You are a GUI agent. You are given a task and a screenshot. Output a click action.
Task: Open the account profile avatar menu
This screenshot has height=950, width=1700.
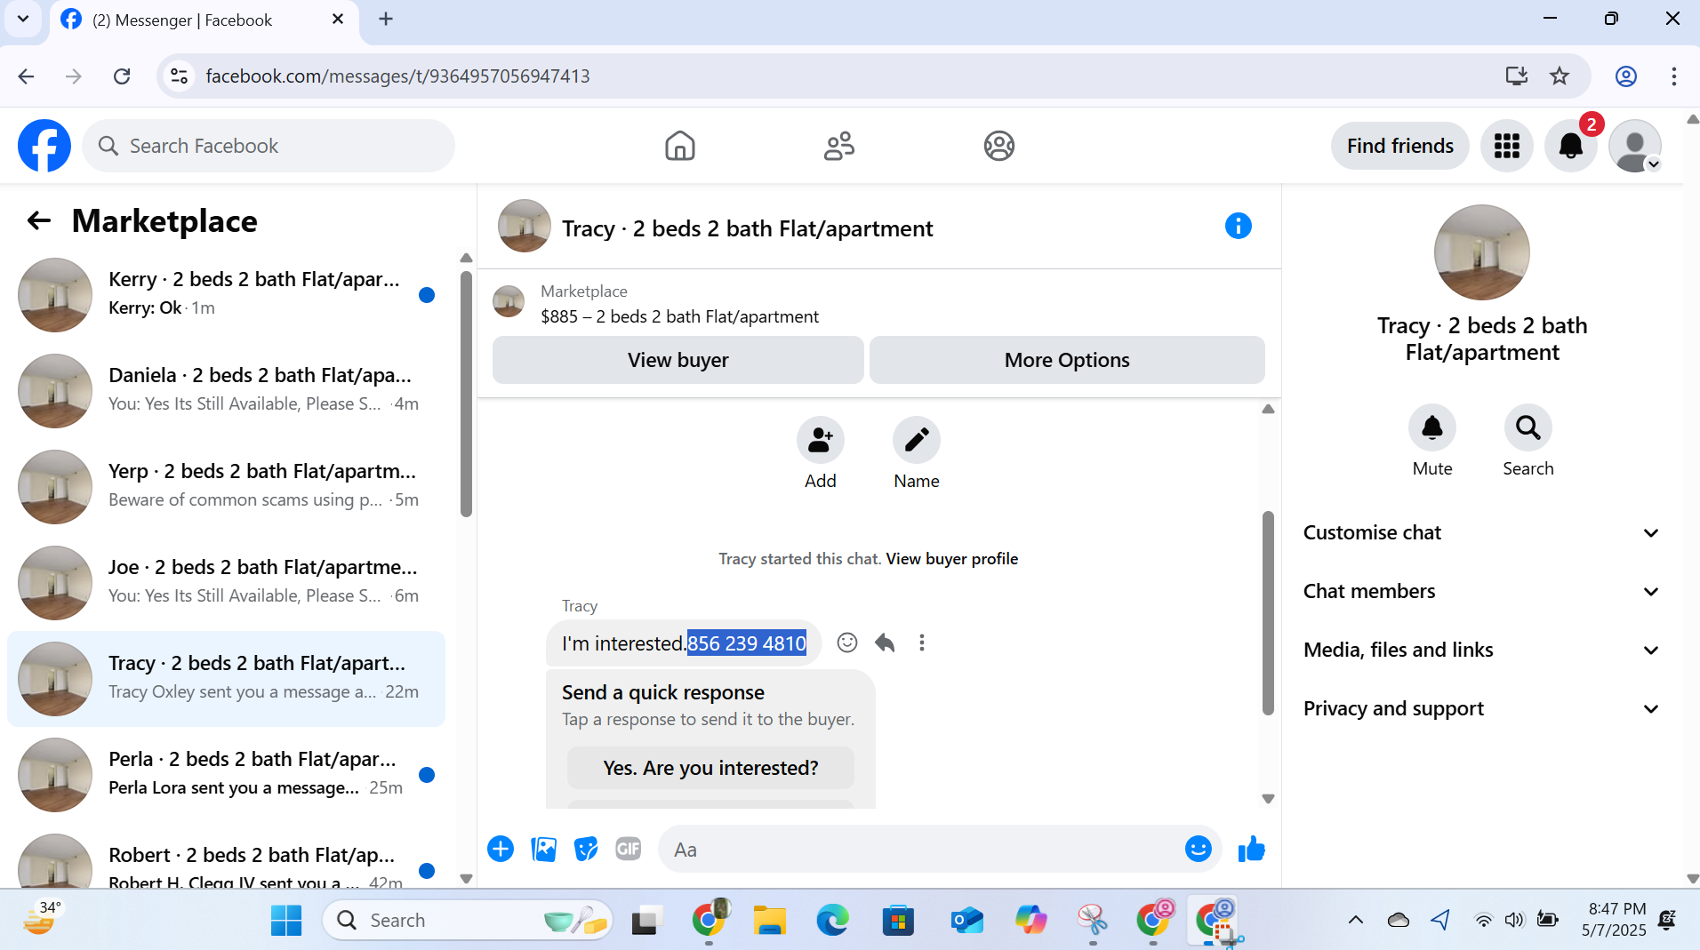coord(1635,146)
